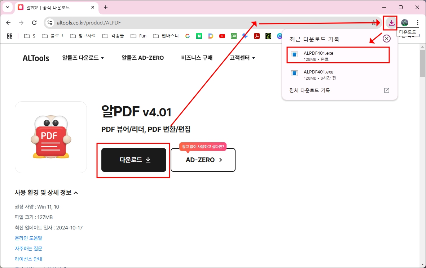Screen dimensions: 426x268
Task: Open Chrome's three-dot menu
Action: pyautogui.click(x=418, y=23)
